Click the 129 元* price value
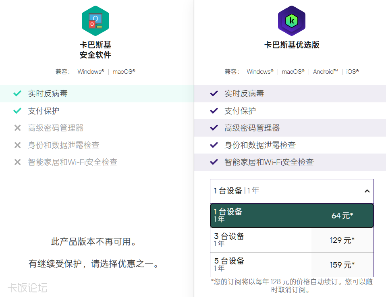Viewport: 386px width, 297px height. 342,240
